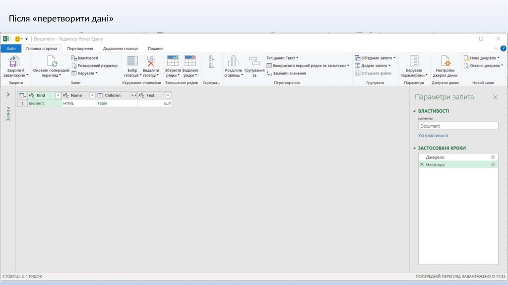Open the help question mark icon
This screenshot has height=285, width=508.
[x=503, y=48]
